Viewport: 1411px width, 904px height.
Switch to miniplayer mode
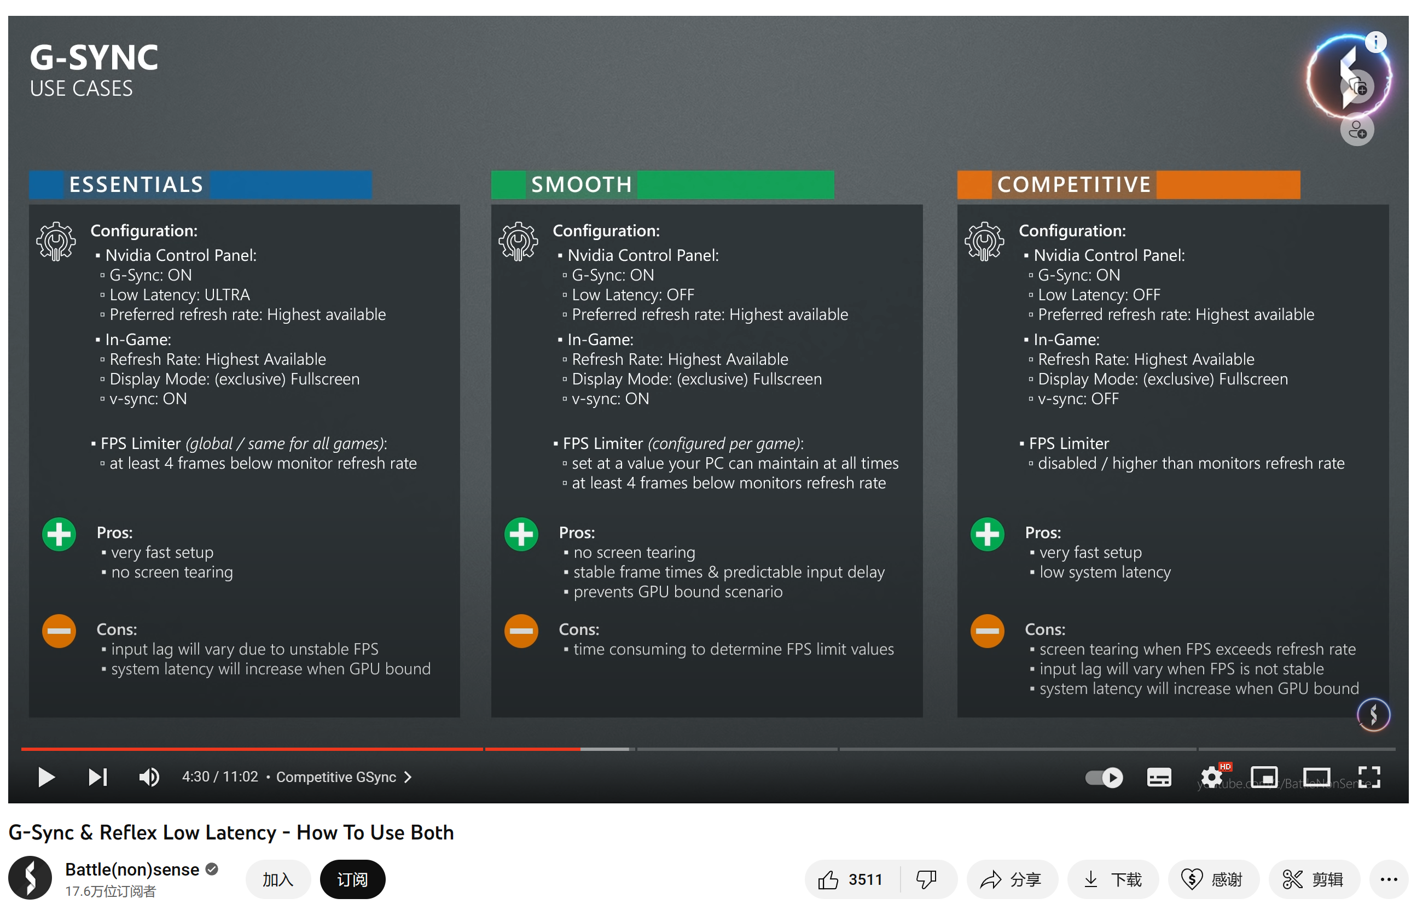pos(1263,777)
